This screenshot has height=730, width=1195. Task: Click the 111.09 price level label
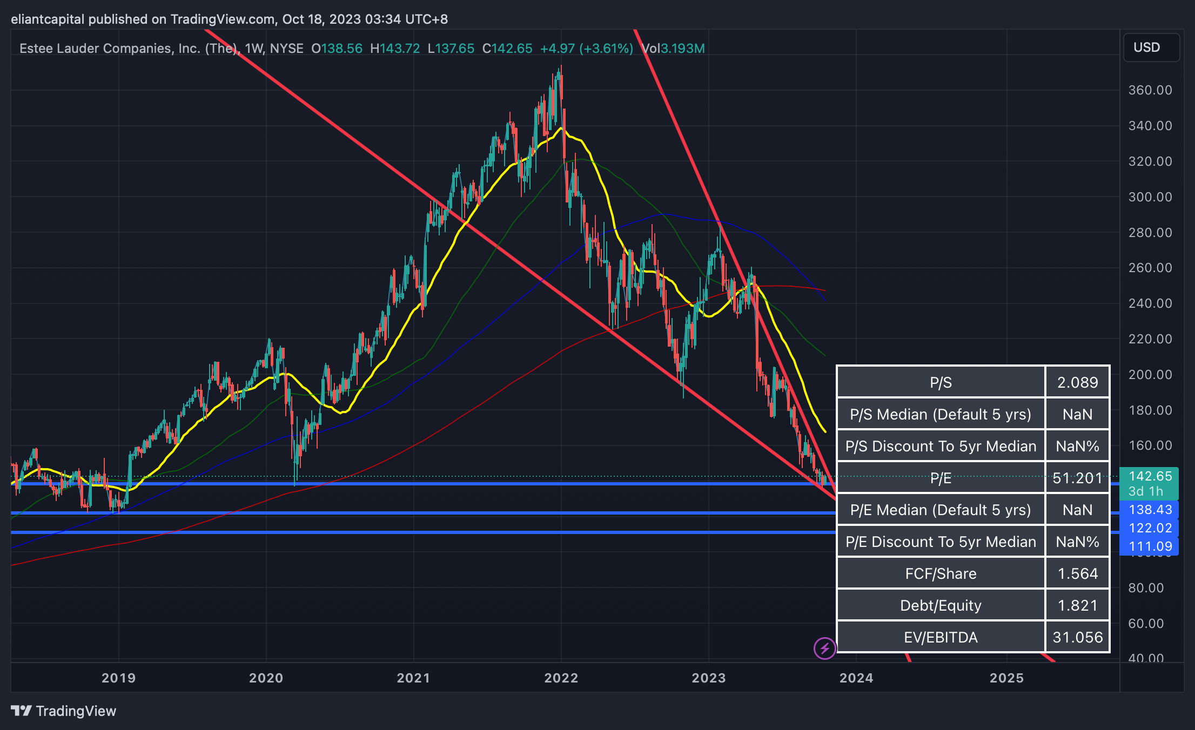pos(1150,546)
